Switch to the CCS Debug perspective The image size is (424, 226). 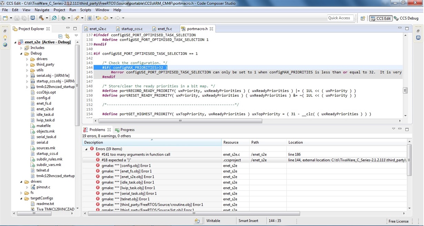click(x=406, y=18)
